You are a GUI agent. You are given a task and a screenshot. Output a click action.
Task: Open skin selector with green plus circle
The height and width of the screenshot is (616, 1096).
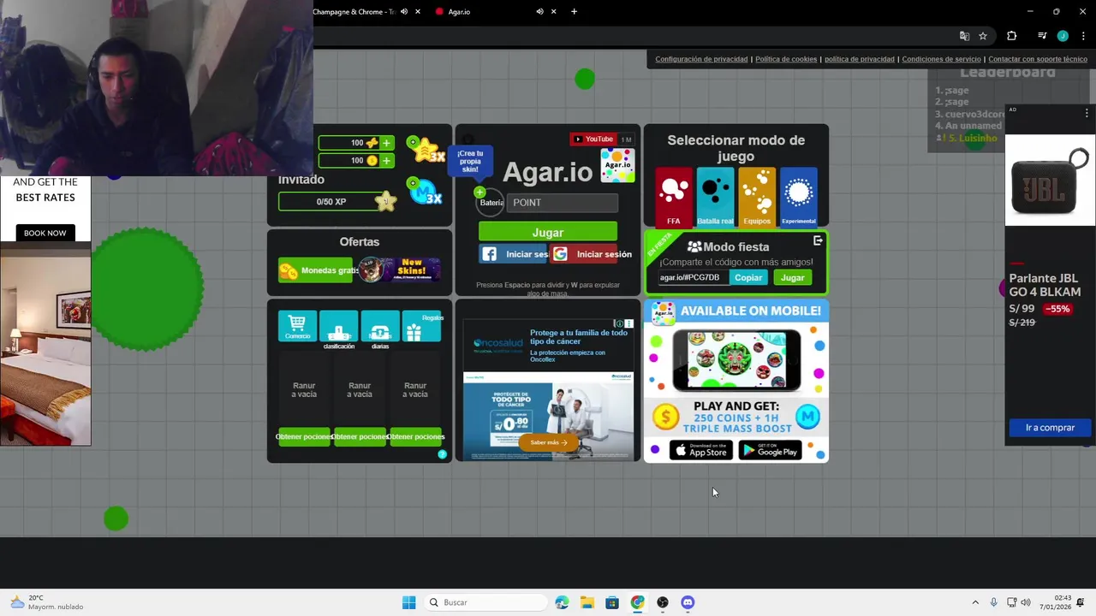pyautogui.click(x=479, y=192)
